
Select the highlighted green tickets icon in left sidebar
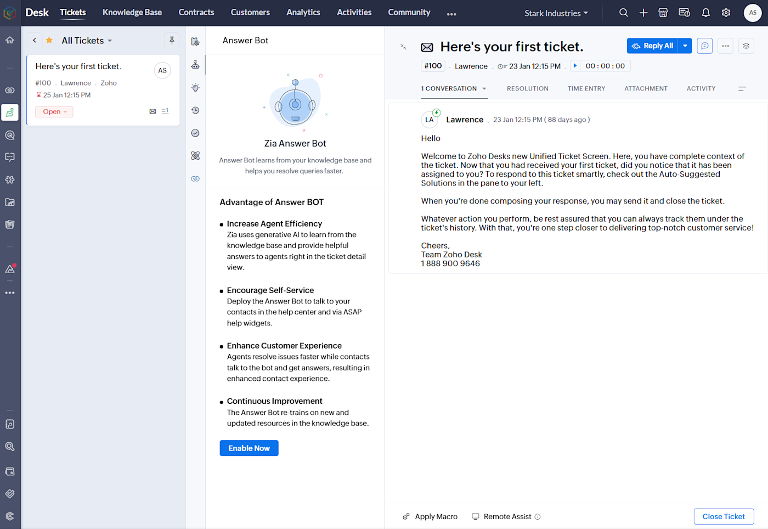10,112
